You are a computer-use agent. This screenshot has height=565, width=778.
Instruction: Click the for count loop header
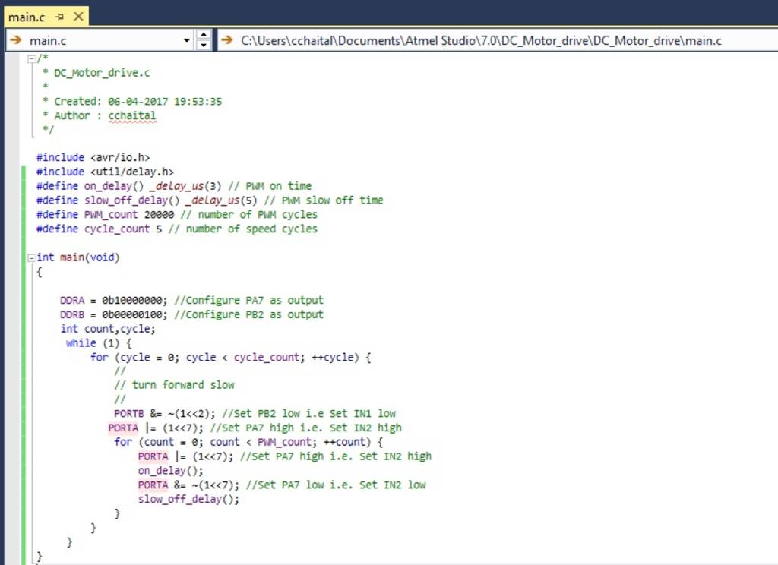[x=248, y=443]
